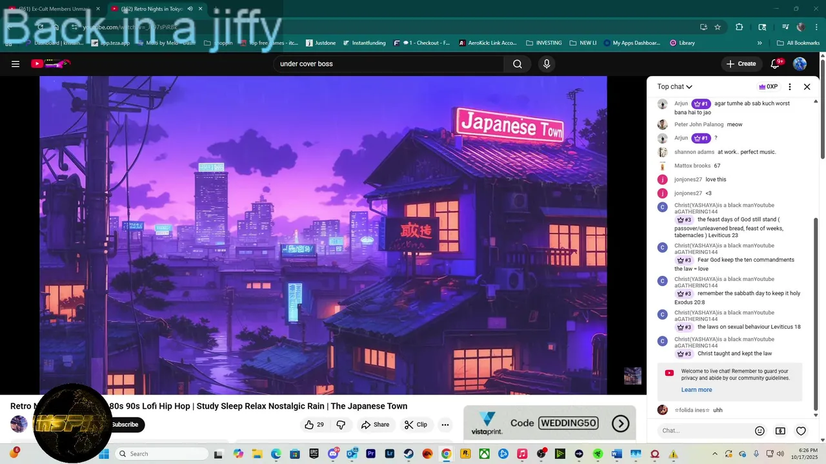Mute the Retro Nights tab audio
This screenshot has height=464, width=826.
190,9
